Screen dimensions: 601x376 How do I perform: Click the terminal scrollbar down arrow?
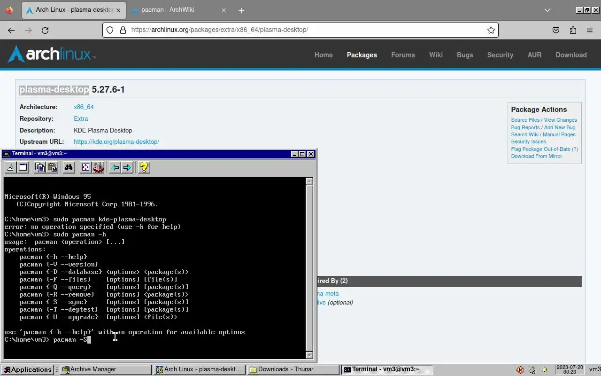pos(309,355)
